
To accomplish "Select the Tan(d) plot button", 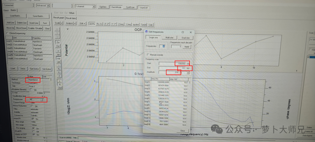I will click(143, 25).
